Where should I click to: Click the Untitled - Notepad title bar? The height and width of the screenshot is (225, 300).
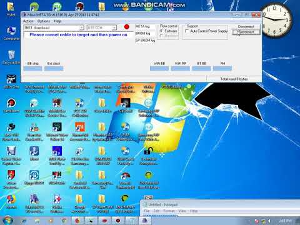coord(220,204)
